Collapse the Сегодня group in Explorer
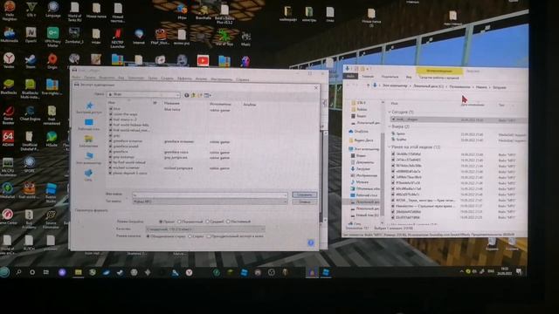The width and height of the screenshot is (559, 314). pyautogui.click(x=390, y=112)
